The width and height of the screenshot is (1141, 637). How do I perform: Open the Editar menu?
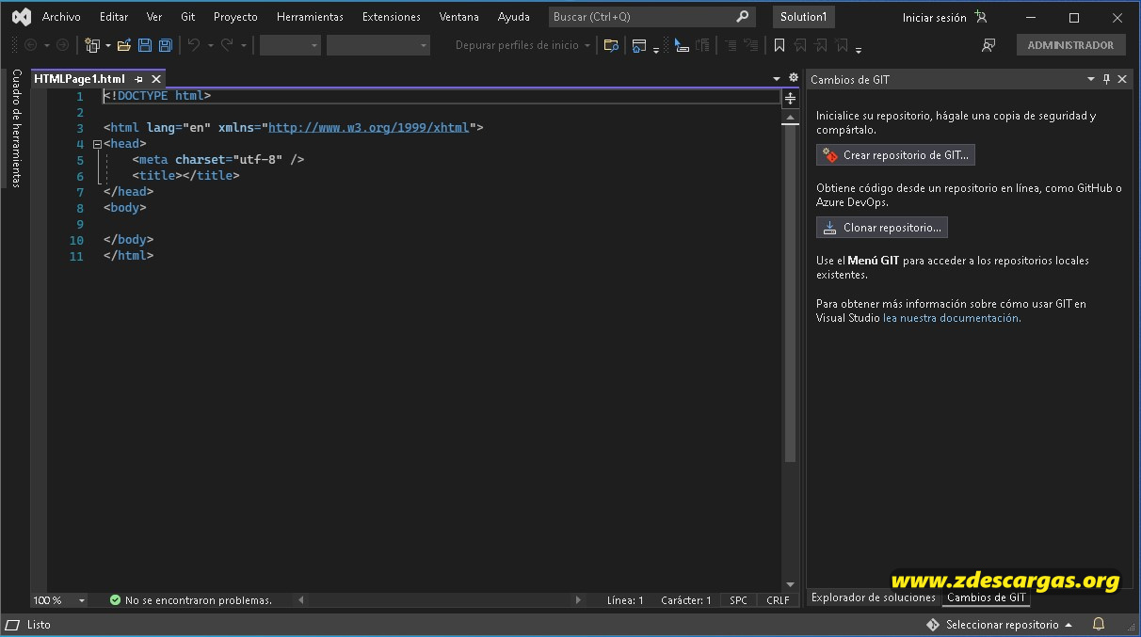[x=114, y=17]
